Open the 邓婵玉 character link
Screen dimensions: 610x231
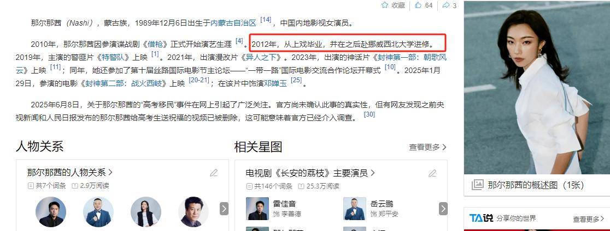[x=275, y=83]
